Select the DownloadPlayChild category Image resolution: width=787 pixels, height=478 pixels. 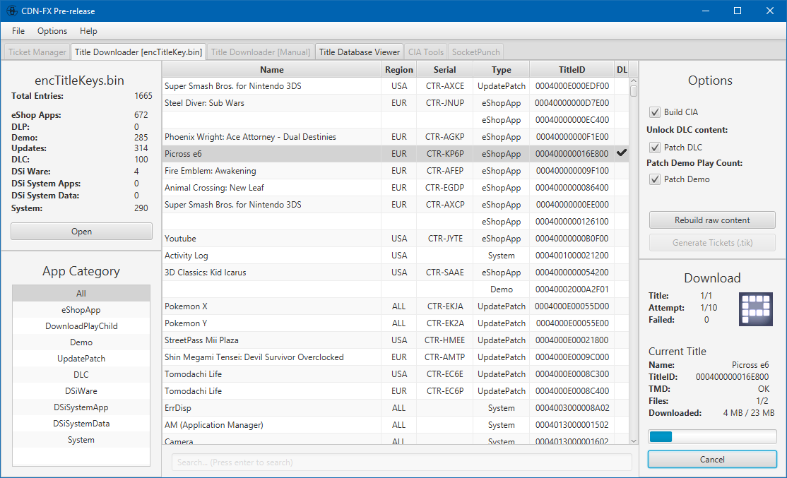click(81, 326)
